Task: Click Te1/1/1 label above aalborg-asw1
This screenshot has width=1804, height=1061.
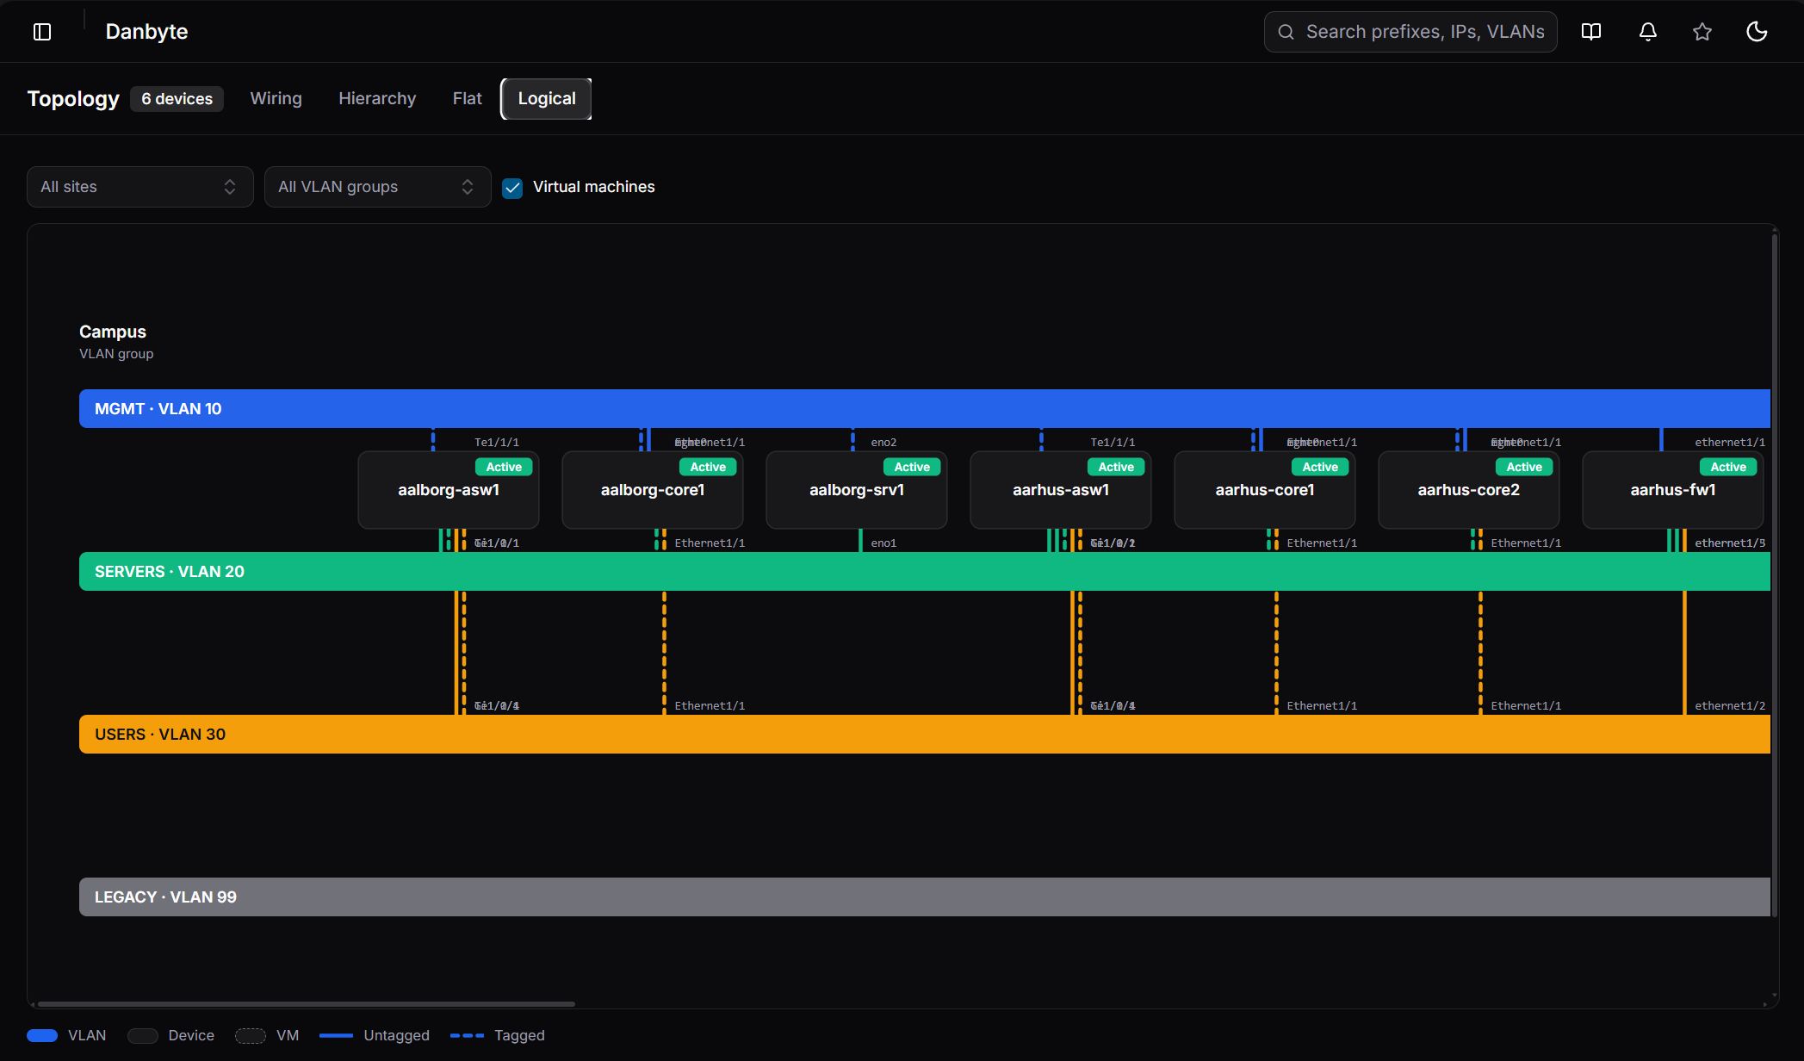Action: pos(497,443)
